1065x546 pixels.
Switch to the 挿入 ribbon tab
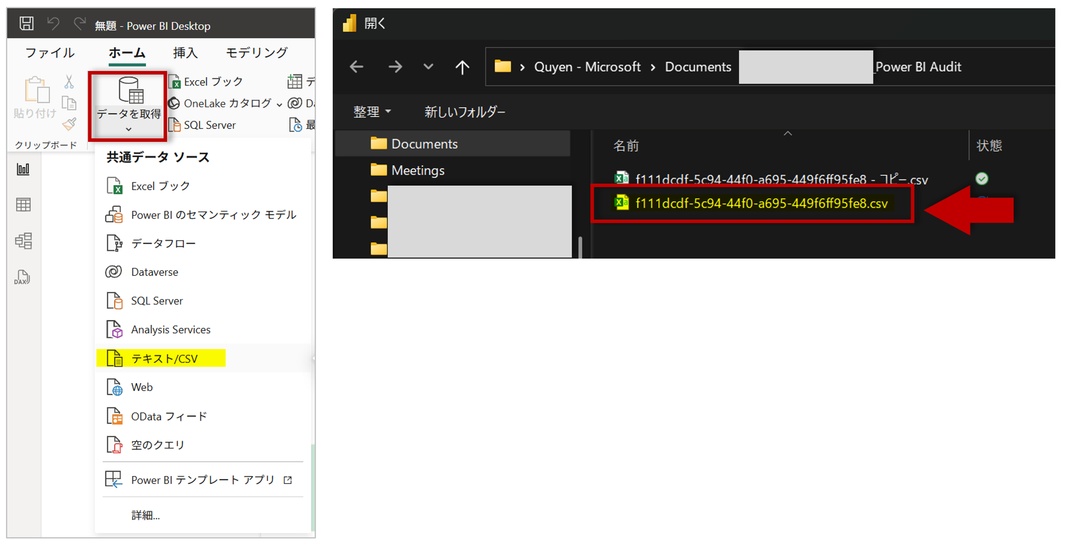point(185,53)
